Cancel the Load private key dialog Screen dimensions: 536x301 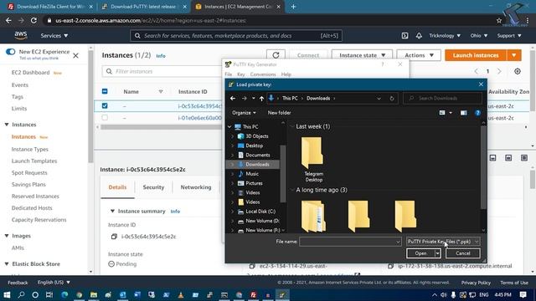point(463,253)
